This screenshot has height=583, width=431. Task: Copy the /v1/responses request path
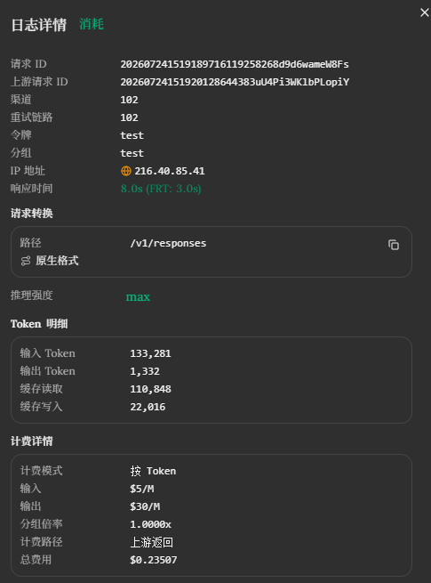(394, 245)
